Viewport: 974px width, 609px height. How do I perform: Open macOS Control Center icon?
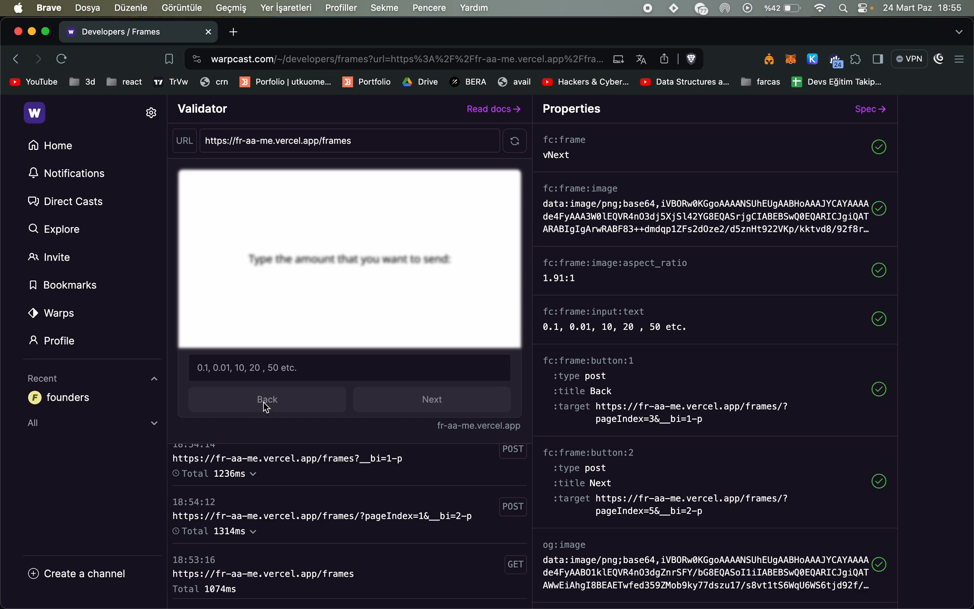click(862, 8)
